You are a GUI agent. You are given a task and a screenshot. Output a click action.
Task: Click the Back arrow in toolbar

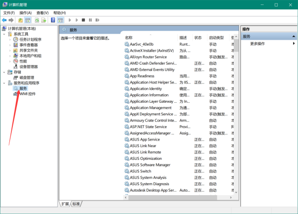(x=4, y=20)
